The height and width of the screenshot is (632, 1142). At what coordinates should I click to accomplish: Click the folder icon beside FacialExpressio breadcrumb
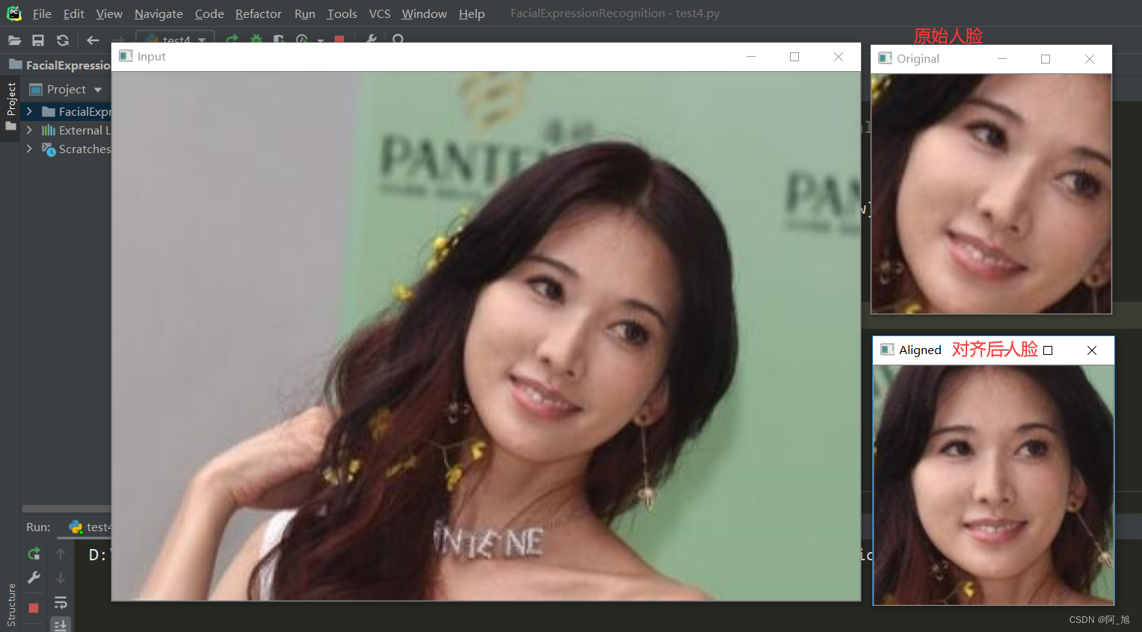[x=14, y=65]
